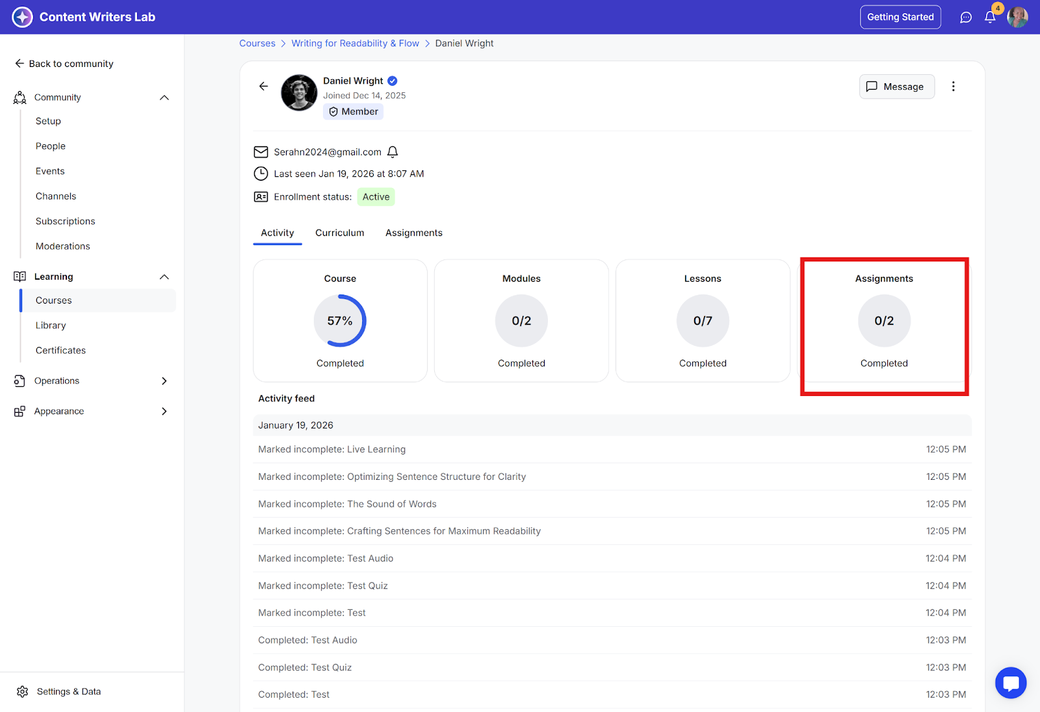
Task: Click the 57% course progress circle
Action: point(340,321)
